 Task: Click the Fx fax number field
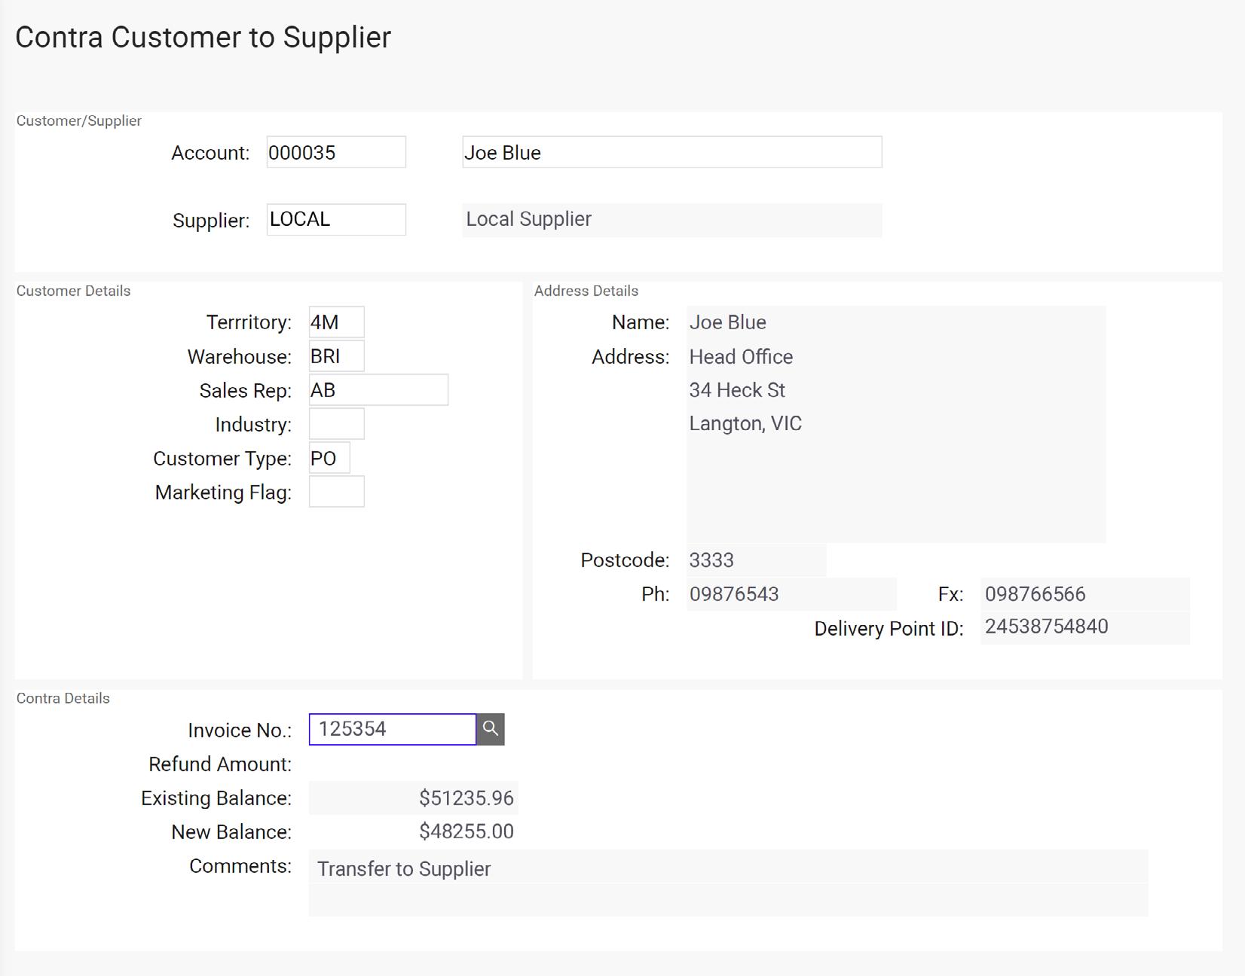[x=1084, y=594]
